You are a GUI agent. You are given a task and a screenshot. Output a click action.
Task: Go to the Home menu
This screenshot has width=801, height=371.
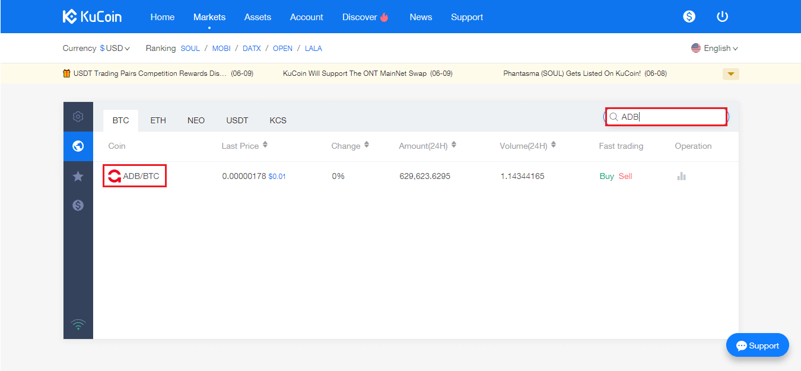pyautogui.click(x=163, y=17)
